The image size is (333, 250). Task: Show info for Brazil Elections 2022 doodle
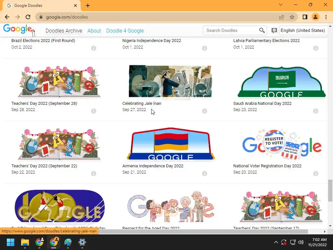click(94, 48)
